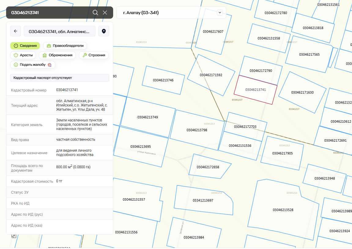Viewport: 352px width, 249px height.
Task: Click the Кадастровая стоимость 0 тг value
Action: (59, 181)
